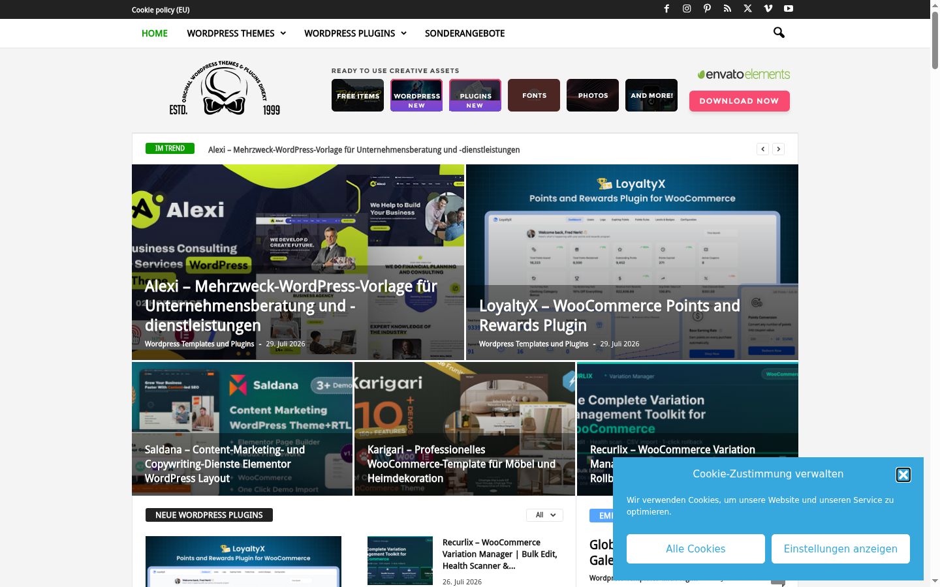Image resolution: width=940 pixels, height=587 pixels.
Task: Open the X (Twitter) social icon
Action: (747, 8)
